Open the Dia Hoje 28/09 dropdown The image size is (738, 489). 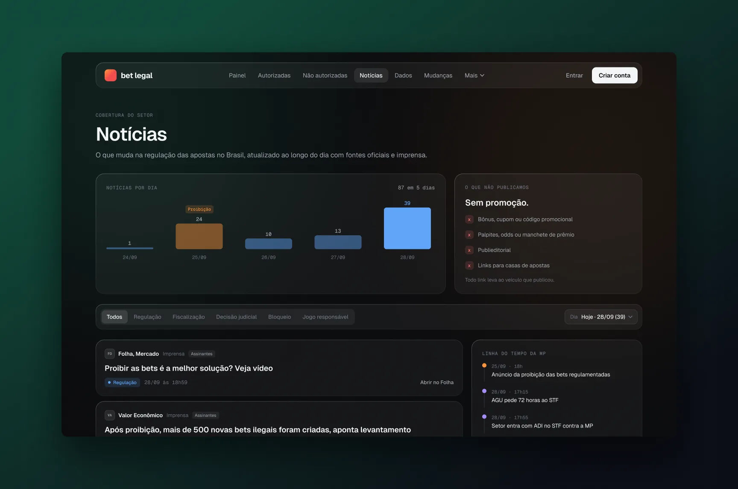click(x=601, y=317)
